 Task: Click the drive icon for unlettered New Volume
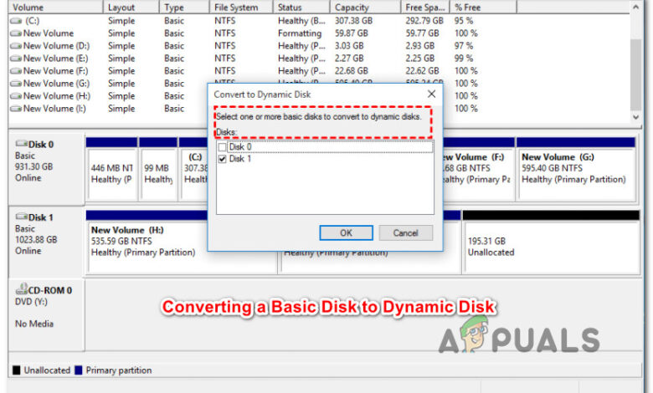tap(16, 33)
